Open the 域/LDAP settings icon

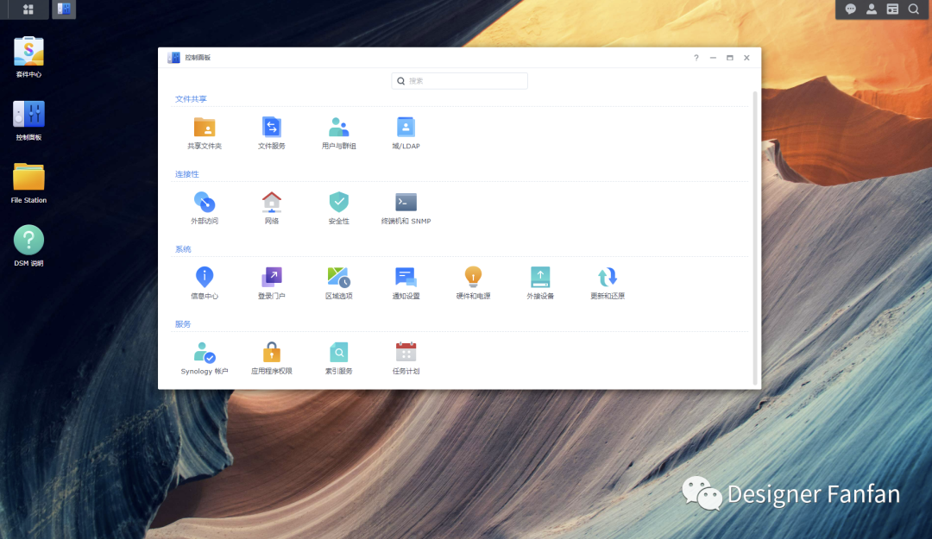pos(406,127)
